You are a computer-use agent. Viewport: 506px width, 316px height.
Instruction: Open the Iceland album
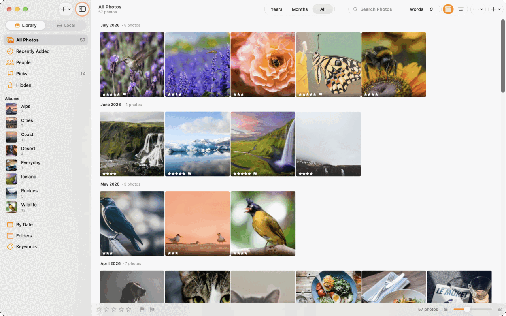(x=45, y=179)
